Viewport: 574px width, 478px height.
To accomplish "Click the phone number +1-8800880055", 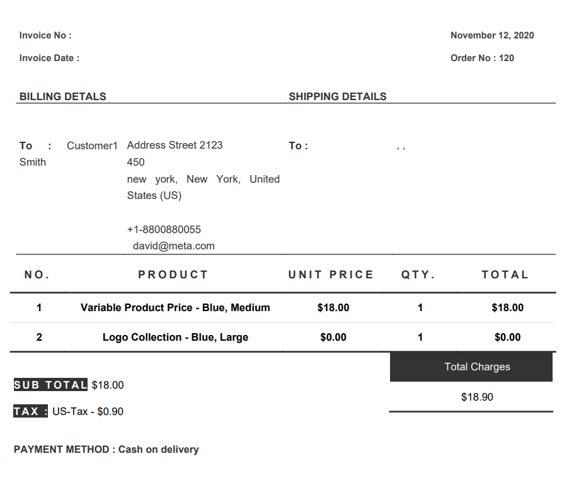I will click(164, 229).
